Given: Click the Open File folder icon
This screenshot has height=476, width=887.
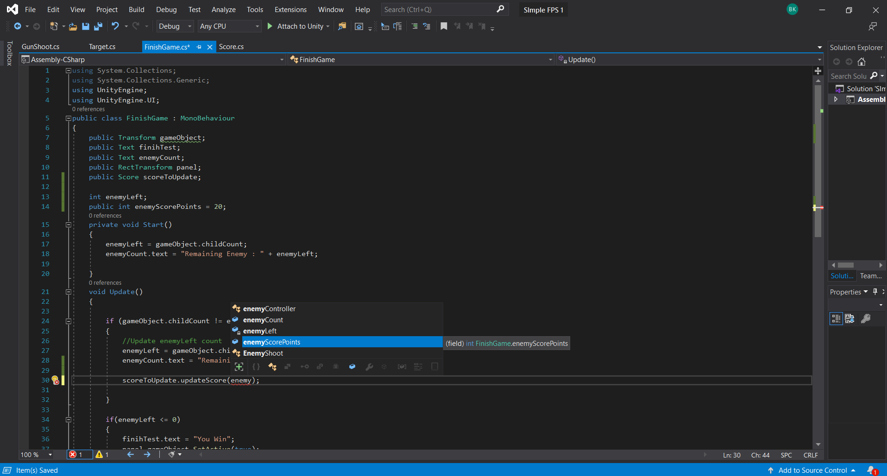Looking at the screenshot, I should pos(73,26).
